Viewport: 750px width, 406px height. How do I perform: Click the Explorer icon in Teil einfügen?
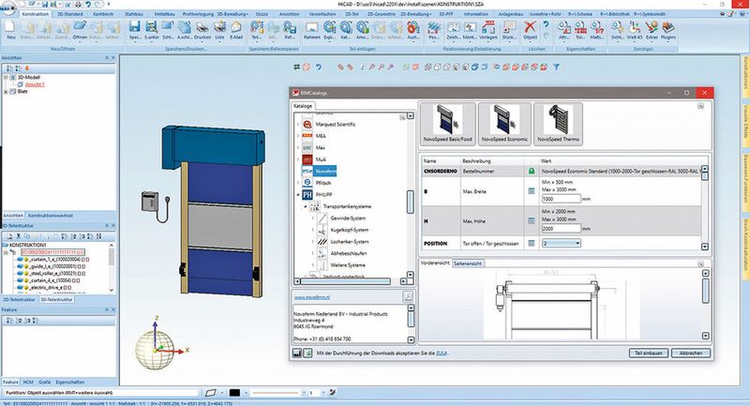[330, 27]
